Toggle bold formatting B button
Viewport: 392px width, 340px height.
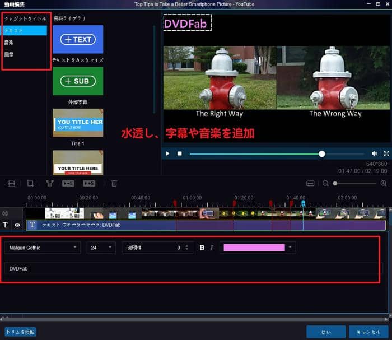pyautogui.click(x=202, y=248)
